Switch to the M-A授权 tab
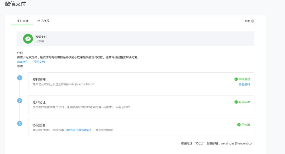Screen dimensions: 285x154 43,21
